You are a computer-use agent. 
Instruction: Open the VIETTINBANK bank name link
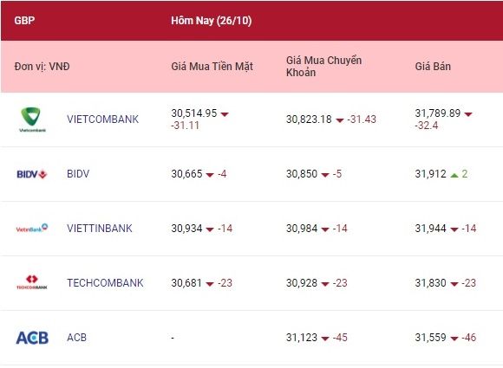100,228
